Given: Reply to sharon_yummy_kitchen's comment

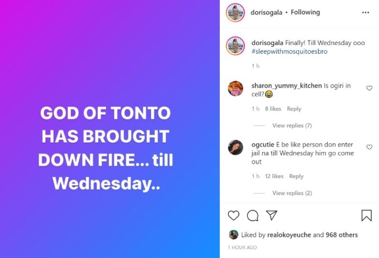Looking at the screenshot, I should 294,109.
